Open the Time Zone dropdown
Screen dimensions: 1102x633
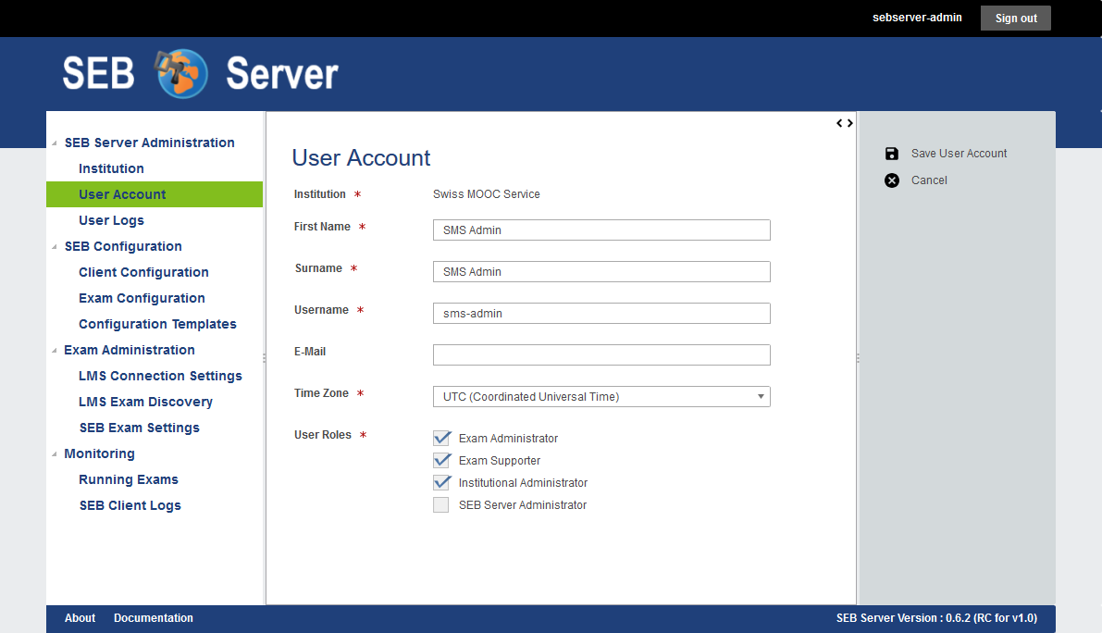pyautogui.click(x=601, y=397)
